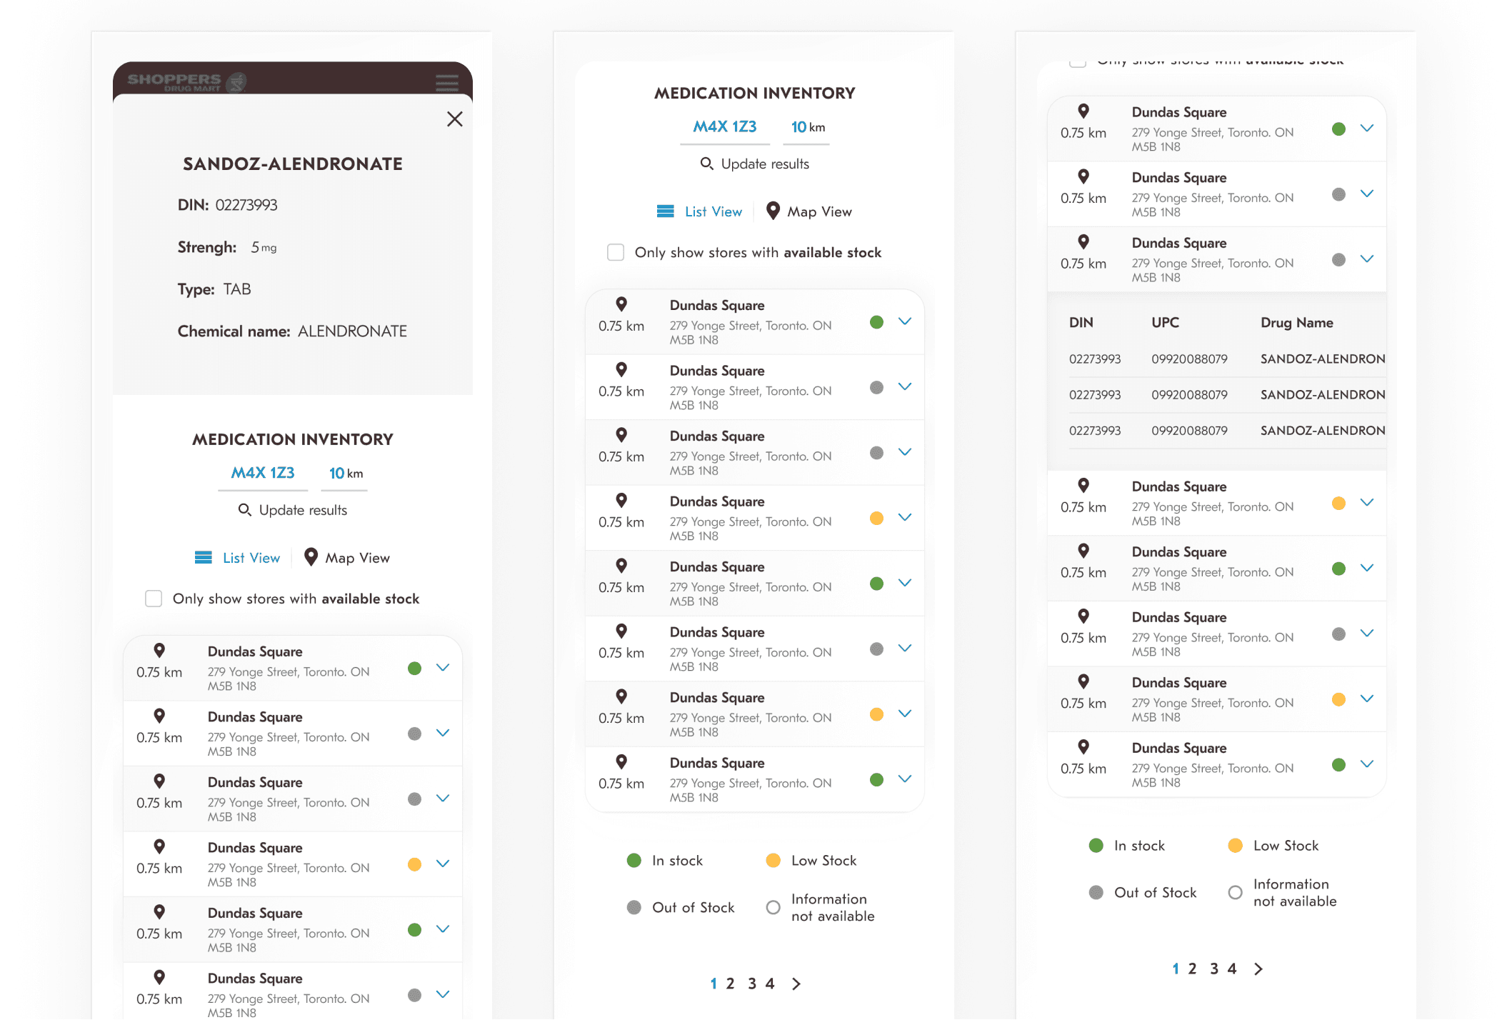The height and width of the screenshot is (1020, 1507).
Task: Expand the fifth Dundas Square row, middle panel
Action: tap(905, 583)
